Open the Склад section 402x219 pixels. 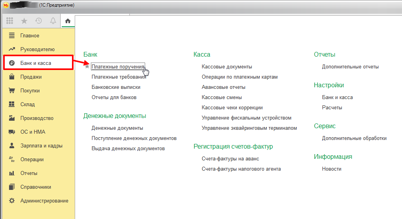[x=28, y=104]
